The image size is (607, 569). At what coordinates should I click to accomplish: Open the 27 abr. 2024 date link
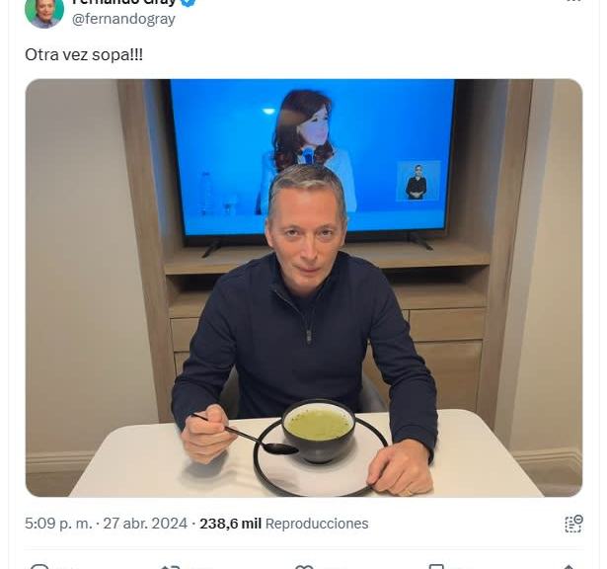[145, 524]
